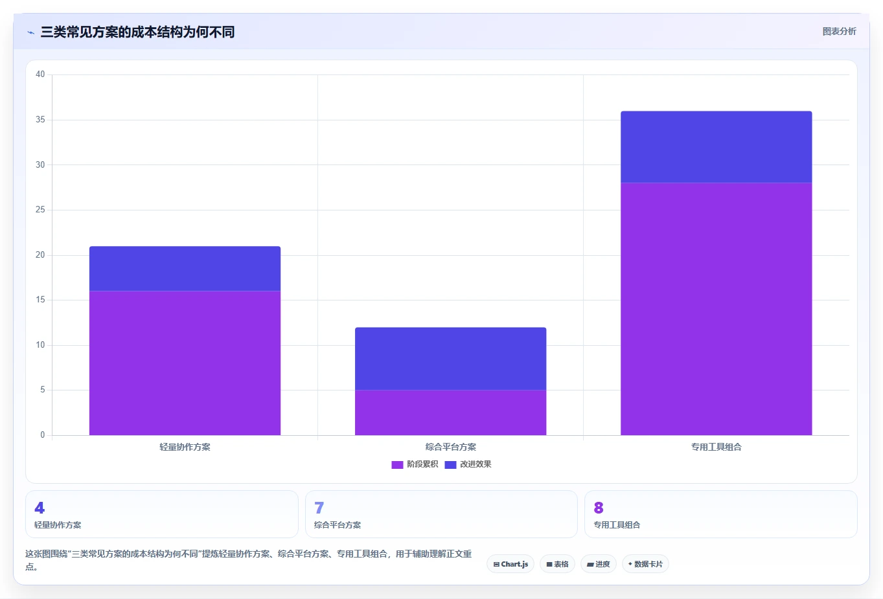Click the lightning icon beside the chart title
Viewport: 883px width, 599px height.
pos(30,32)
